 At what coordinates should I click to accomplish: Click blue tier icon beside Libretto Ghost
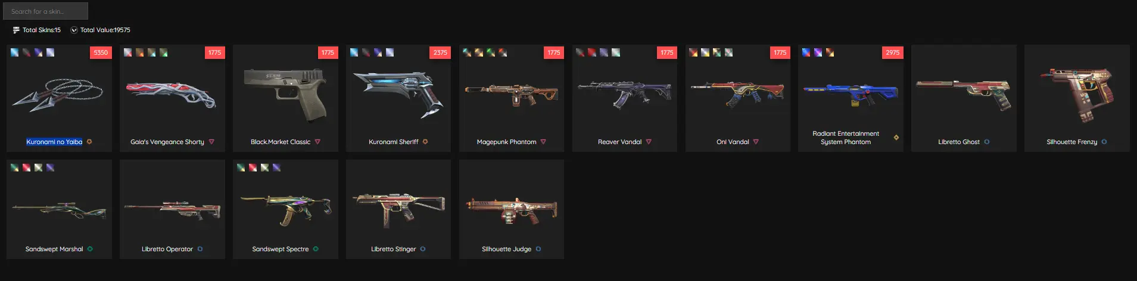pos(987,142)
